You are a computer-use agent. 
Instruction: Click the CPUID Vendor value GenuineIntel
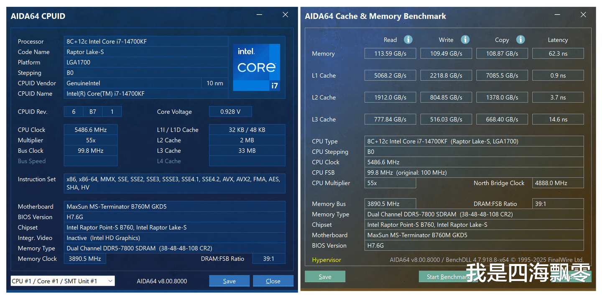133,83
